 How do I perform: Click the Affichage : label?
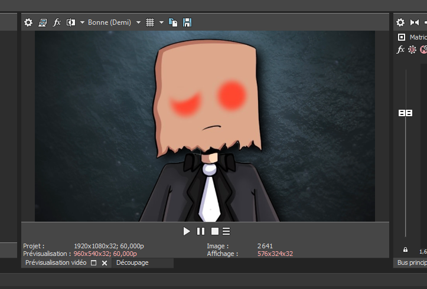tap(223, 254)
